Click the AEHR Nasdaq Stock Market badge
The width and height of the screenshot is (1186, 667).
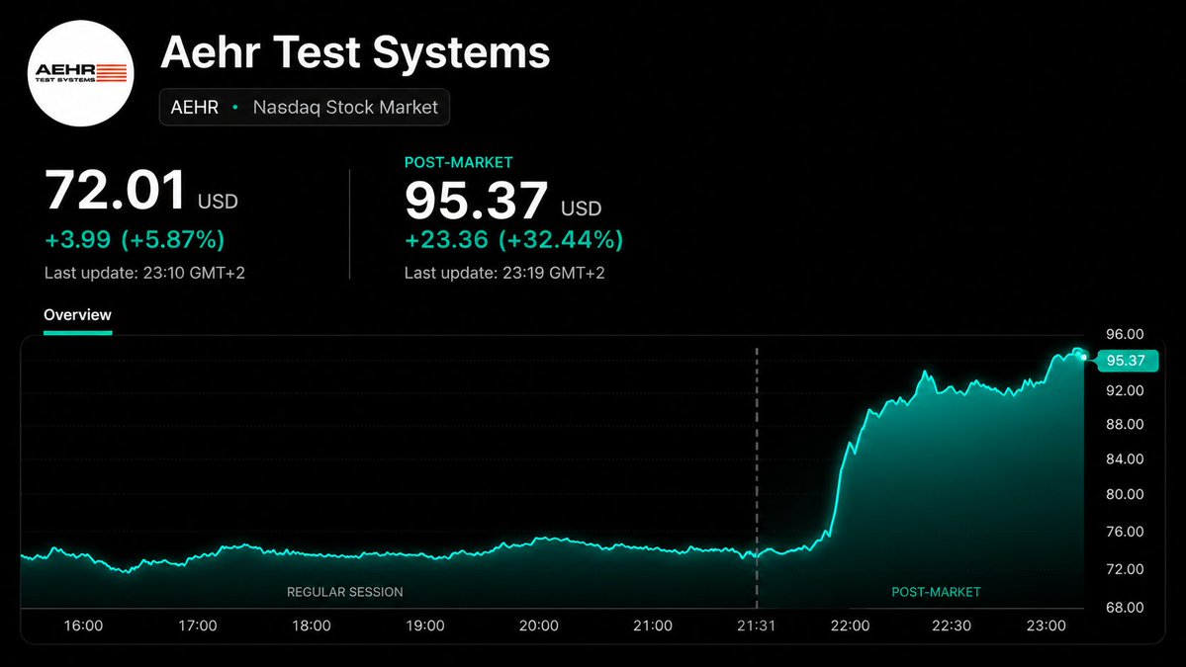coord(304,108)
